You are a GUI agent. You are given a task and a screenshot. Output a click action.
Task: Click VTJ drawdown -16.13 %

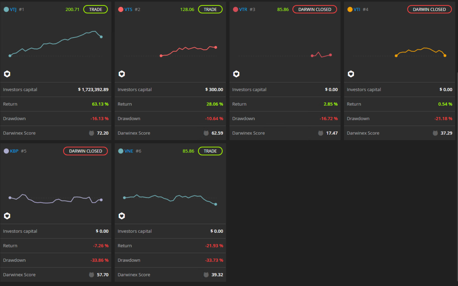(x=99, y=119)
